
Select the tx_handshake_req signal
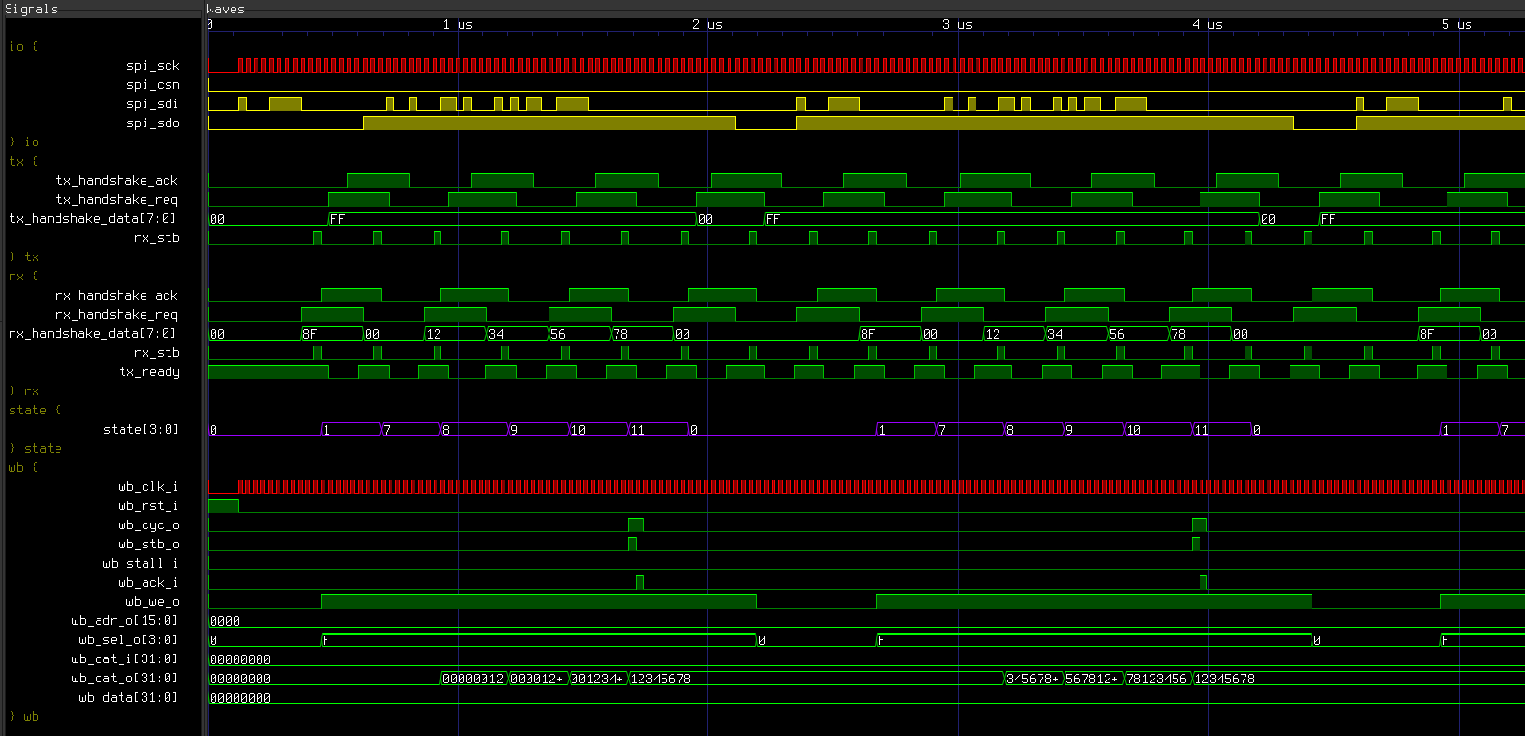[117, 199]
